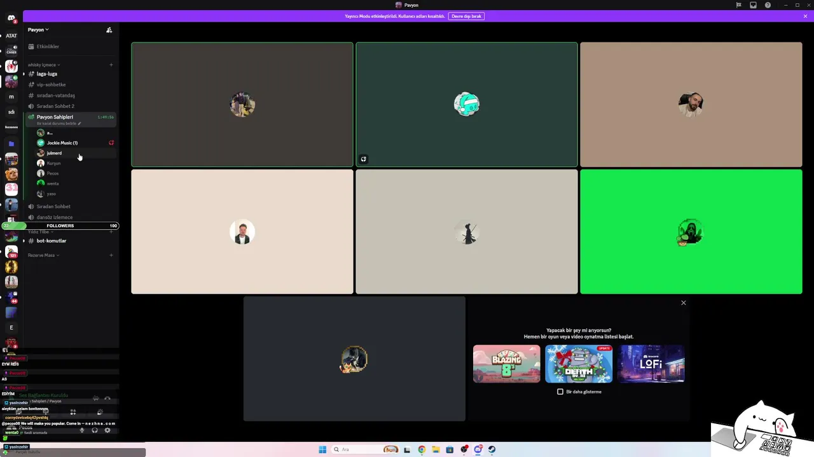Check 'Bir daha gösterme' checkbox

tap(560, 392)
